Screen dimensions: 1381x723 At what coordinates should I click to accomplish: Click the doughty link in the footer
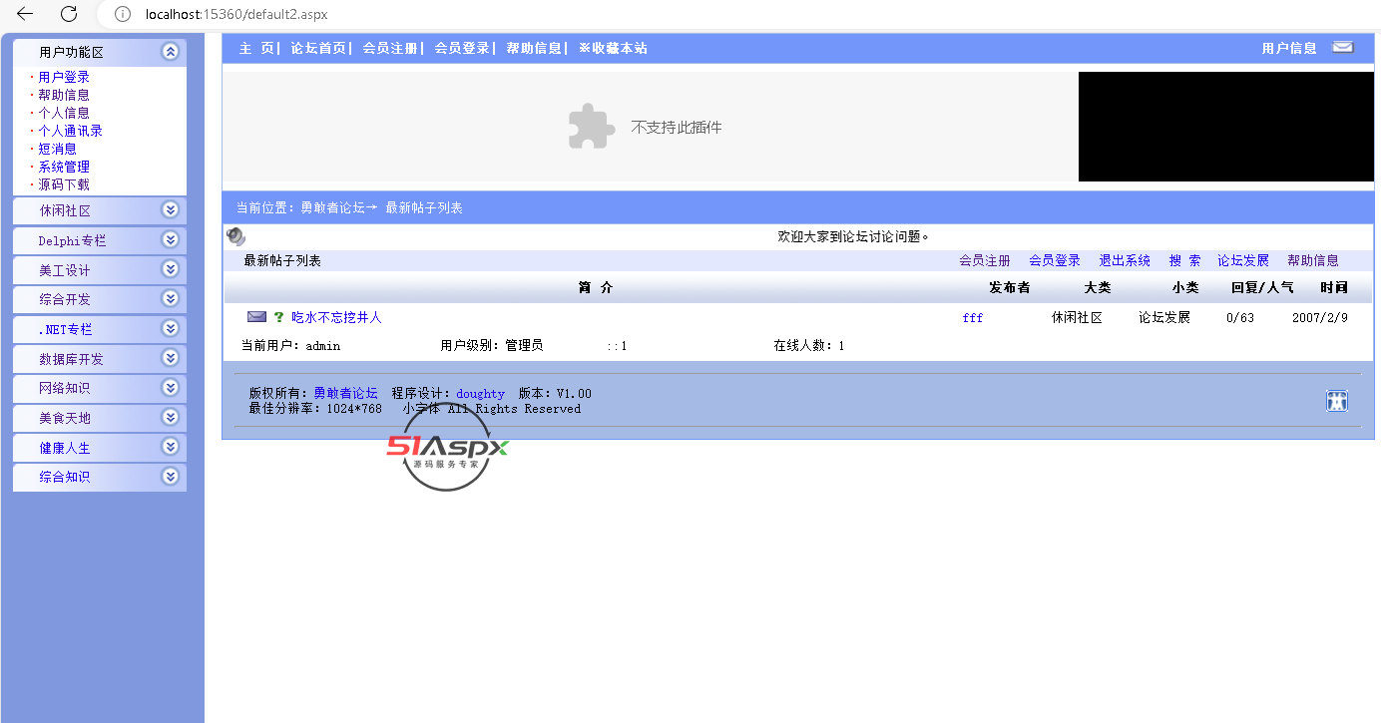[x=481, y=393]
